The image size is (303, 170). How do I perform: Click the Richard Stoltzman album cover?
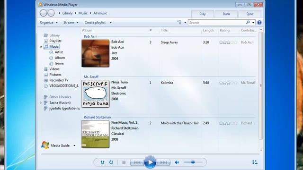(95, 134)
